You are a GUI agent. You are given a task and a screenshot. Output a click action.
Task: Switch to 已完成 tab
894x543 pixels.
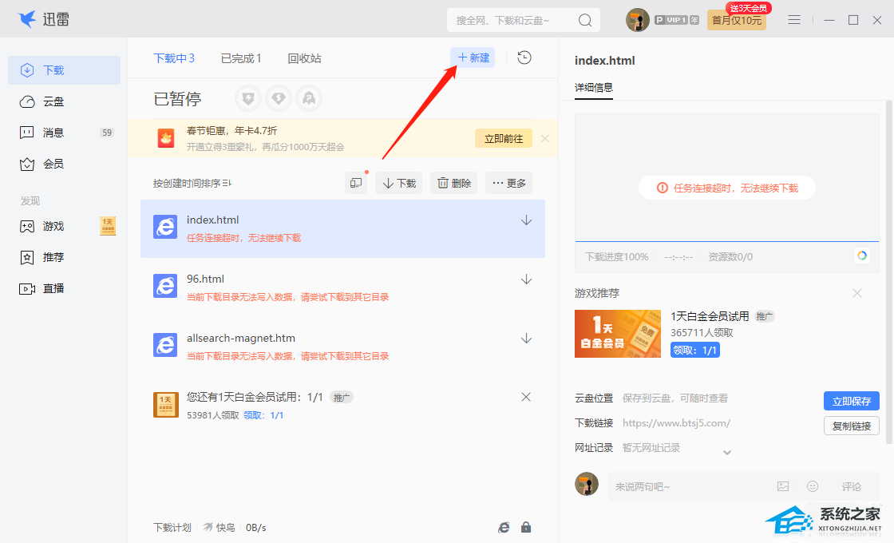click(x=241, y=58)
